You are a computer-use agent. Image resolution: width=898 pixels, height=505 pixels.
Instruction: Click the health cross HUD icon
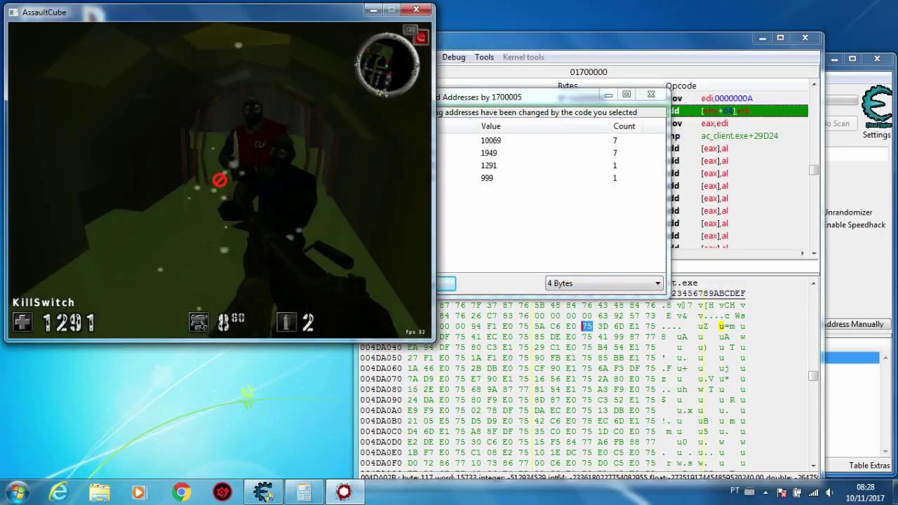tap(22, 322)
